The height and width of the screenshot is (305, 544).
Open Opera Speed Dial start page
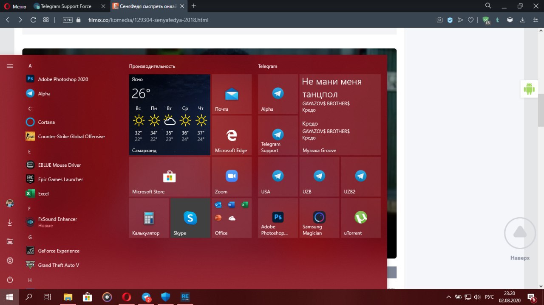click(46, 20)
